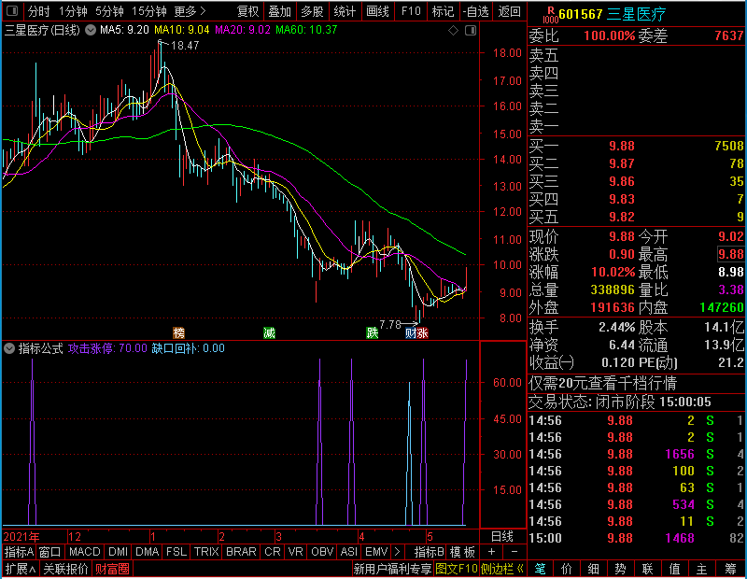The width and height of the screenshot is (747, 579).
Task: Switch to BRAR indicator
Action: (x=241, y=552)
